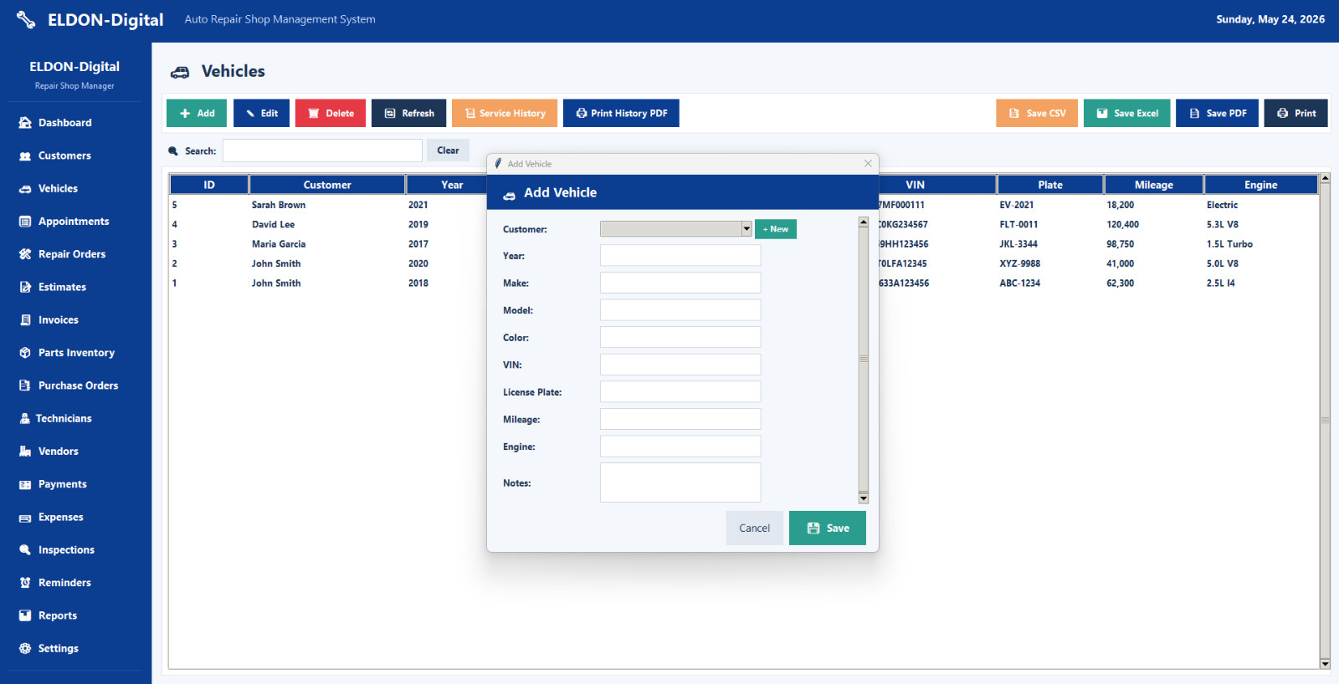Click the Reports sidebar icon

(x=25, y=615)
